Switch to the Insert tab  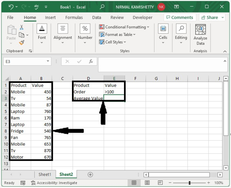click(50, 17)
